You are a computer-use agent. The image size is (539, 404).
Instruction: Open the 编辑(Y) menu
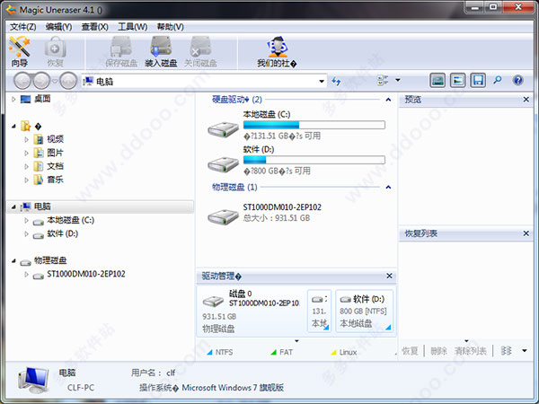pyautogui.click(x=58, y=27)
